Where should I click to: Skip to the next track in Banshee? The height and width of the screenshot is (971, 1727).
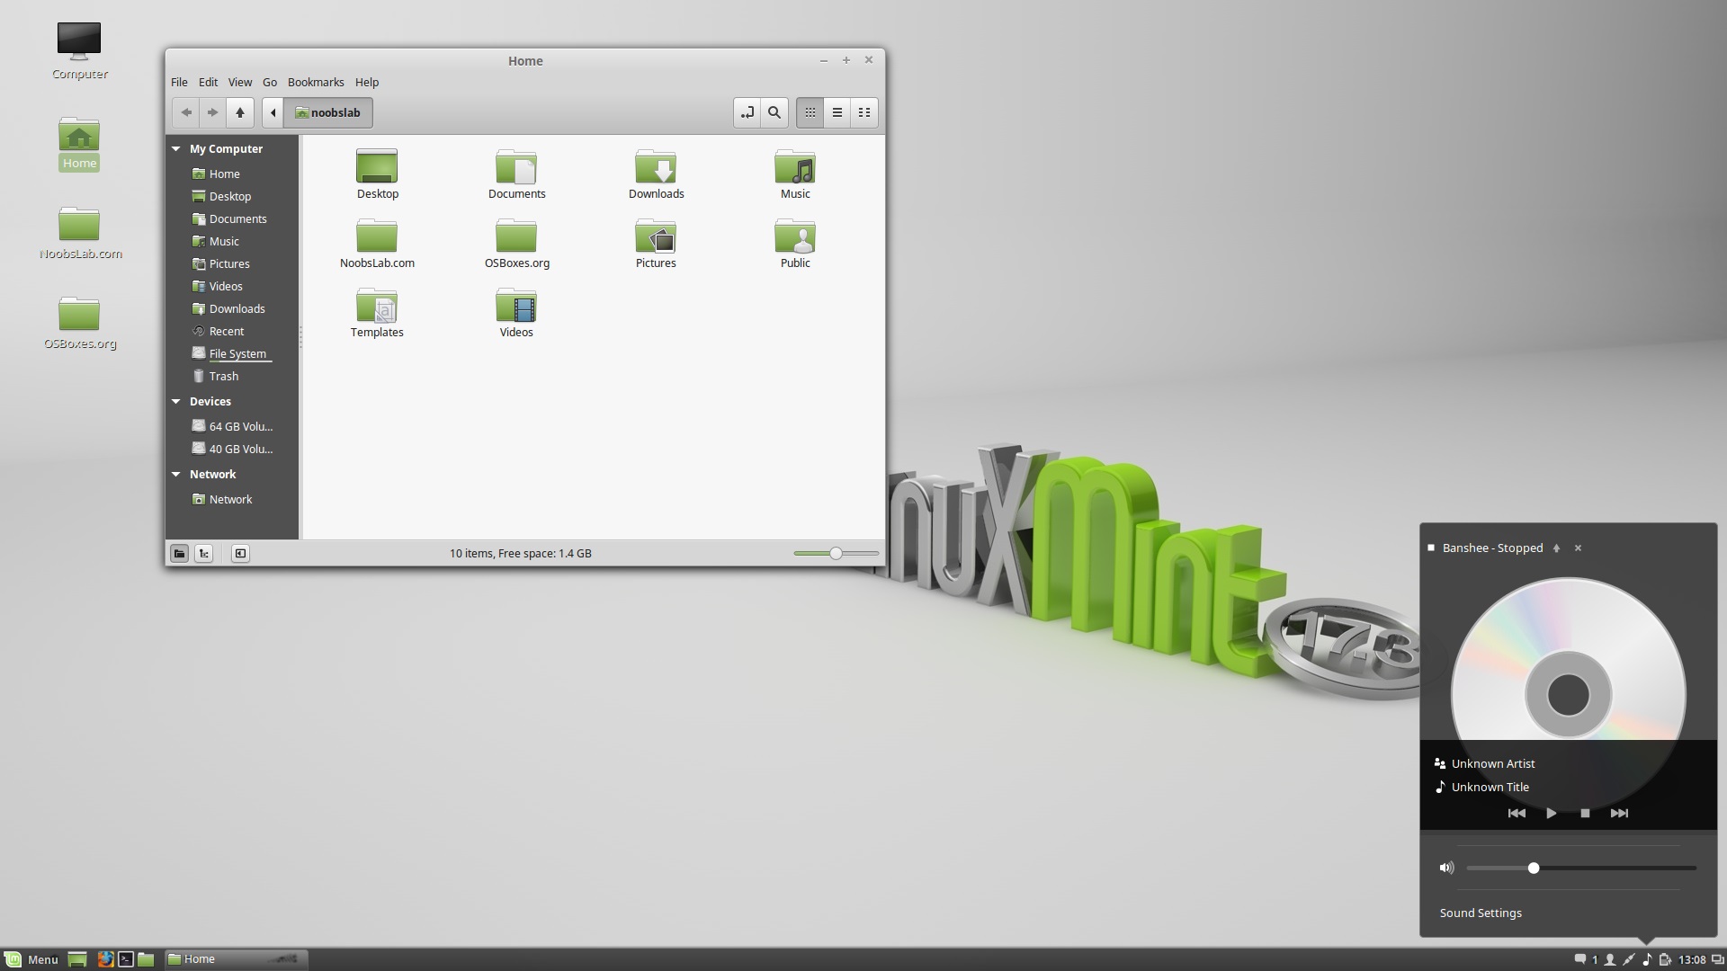pos(1619,813)
